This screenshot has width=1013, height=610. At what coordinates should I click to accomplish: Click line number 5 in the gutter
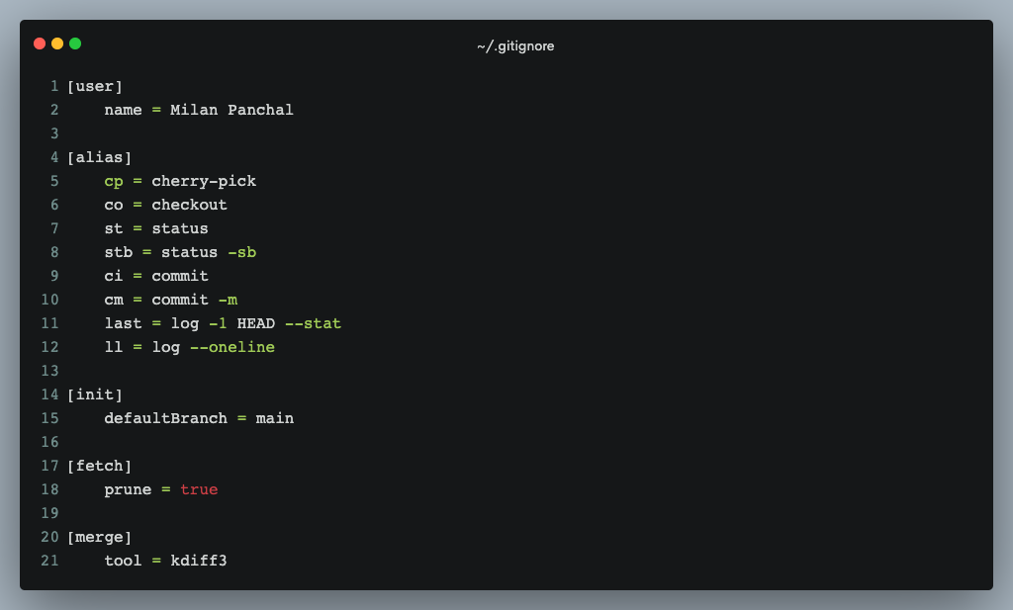pyautogui.click(x=54, y=181)
